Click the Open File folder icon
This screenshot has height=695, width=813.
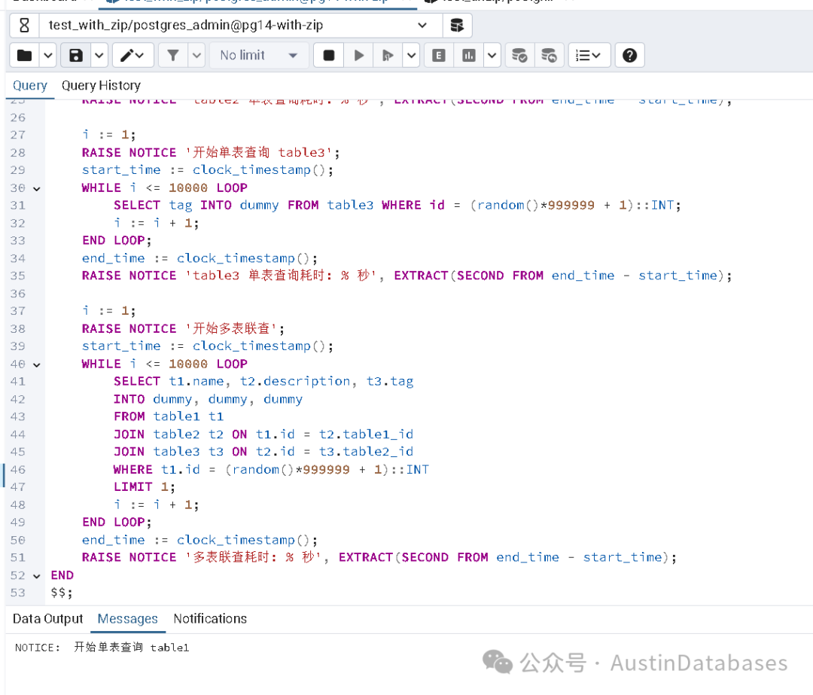tap(24, 55)
